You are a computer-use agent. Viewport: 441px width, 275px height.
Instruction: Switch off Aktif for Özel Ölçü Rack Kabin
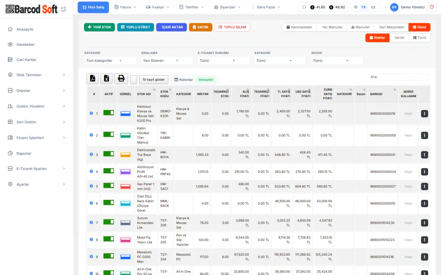pos(108,202)
